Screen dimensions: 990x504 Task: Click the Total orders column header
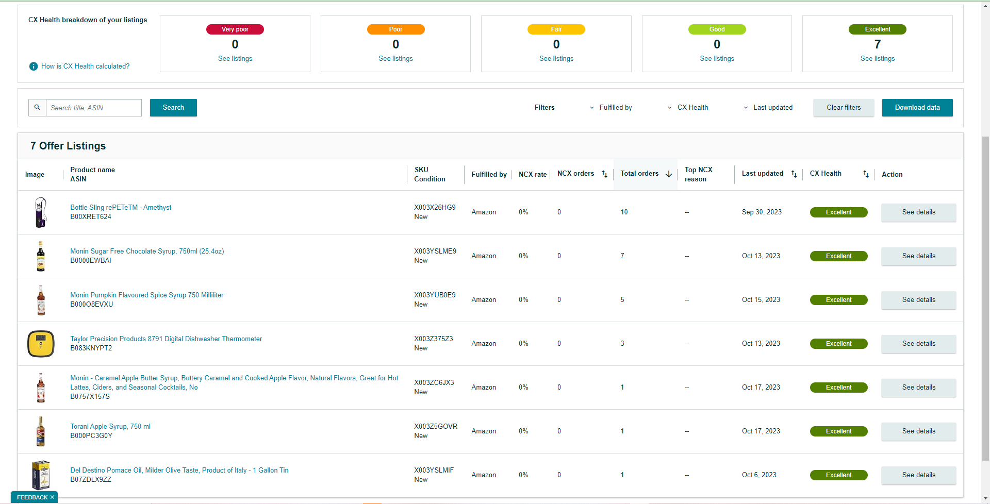pyautogui.click(x=639, y=174)
